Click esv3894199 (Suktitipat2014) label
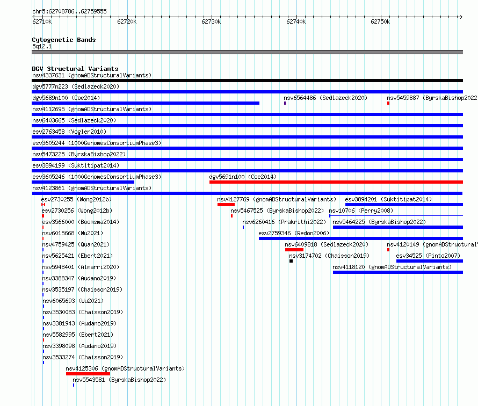This screenshot has width=478, height=406. click(x=76, y=165)
